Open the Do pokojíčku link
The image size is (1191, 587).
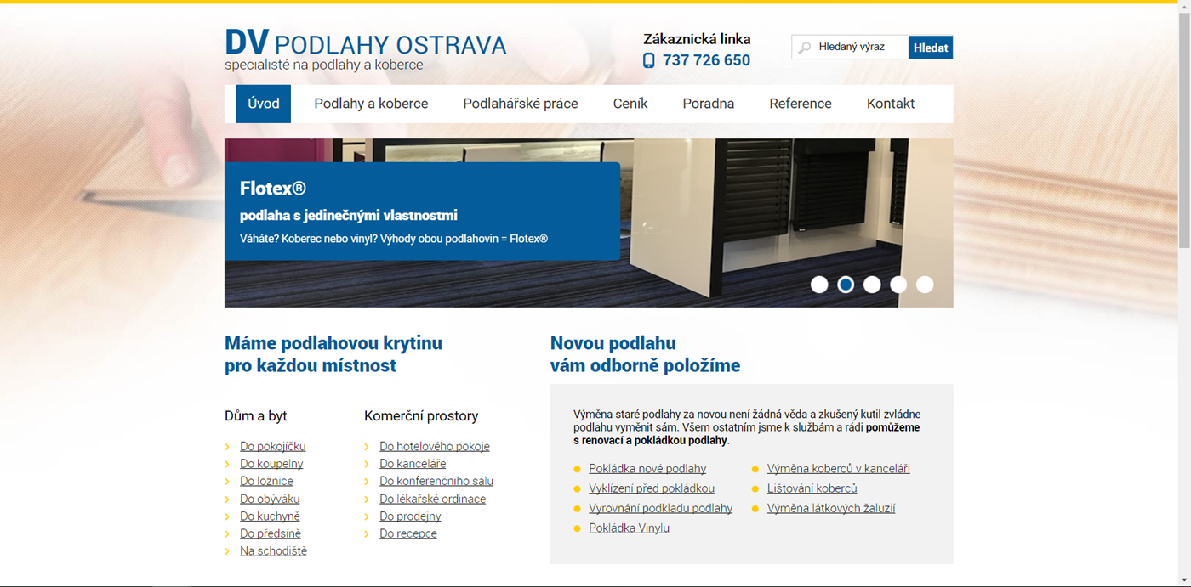[272, 446]
